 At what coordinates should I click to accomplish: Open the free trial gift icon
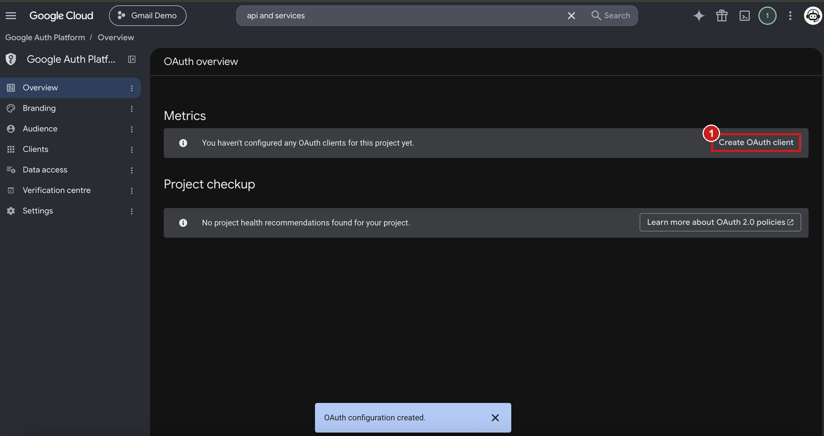coord(722,16)
